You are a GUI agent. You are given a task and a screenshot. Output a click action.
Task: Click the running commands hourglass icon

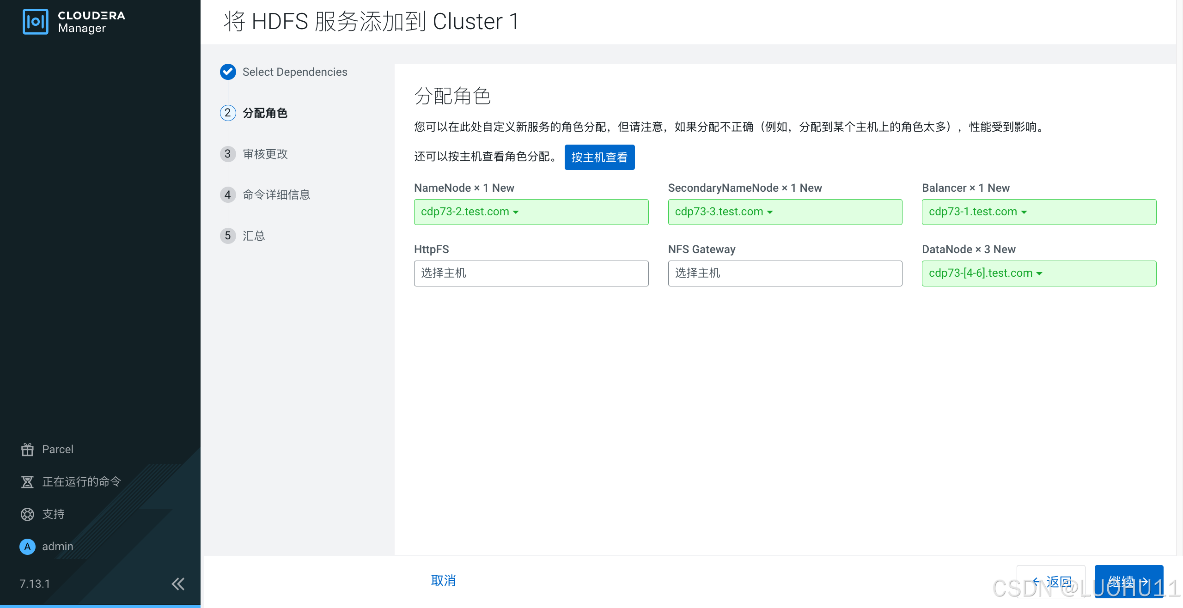point(27,482)
